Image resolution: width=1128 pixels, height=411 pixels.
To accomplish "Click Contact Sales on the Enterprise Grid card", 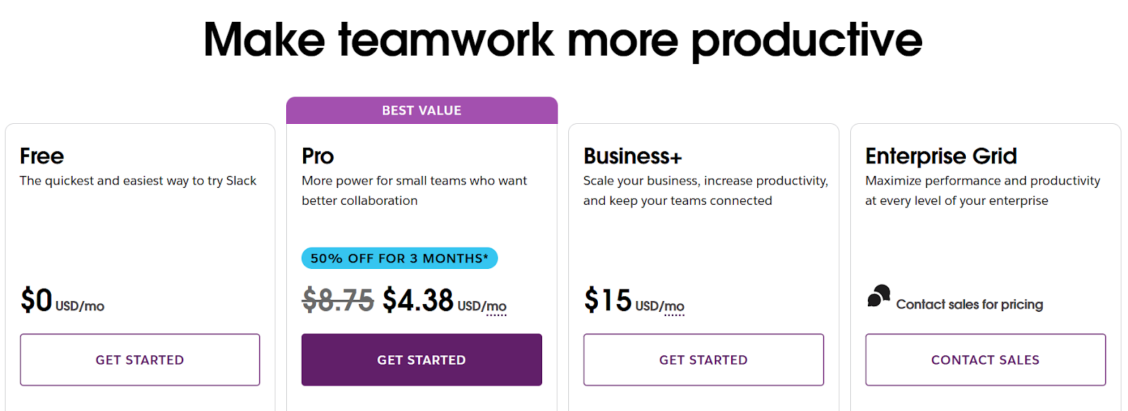I will pos(986,360).
